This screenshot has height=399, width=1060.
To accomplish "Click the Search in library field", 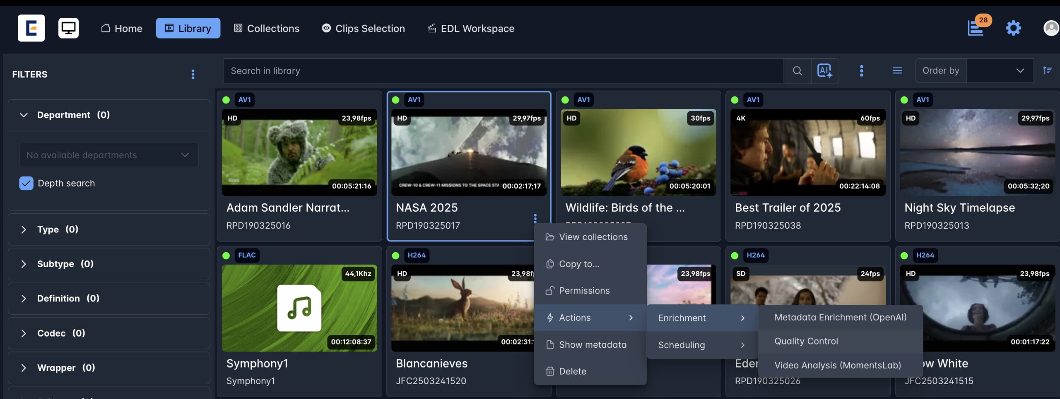I will (503, 71).
